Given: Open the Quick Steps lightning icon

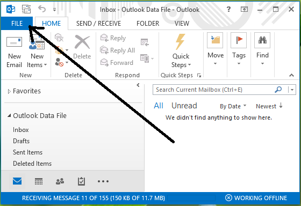Looking at the screenshot, I should point(180,42).
